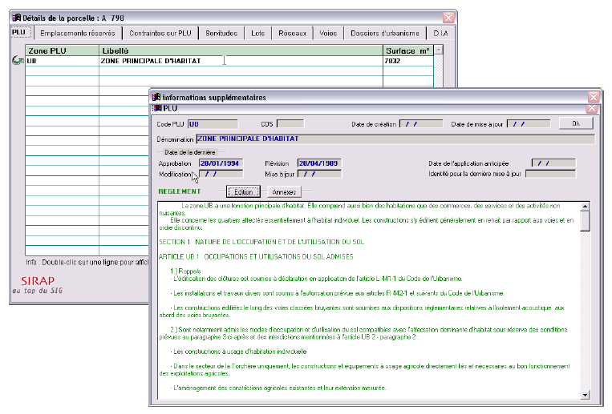Click scroll down arrow of the règlement text
This screenshot has width=612, height=414.
(x=585, y=395)
